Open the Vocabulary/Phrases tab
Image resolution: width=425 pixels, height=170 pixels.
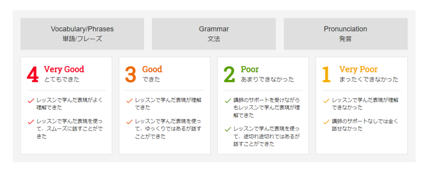(82, 34)
